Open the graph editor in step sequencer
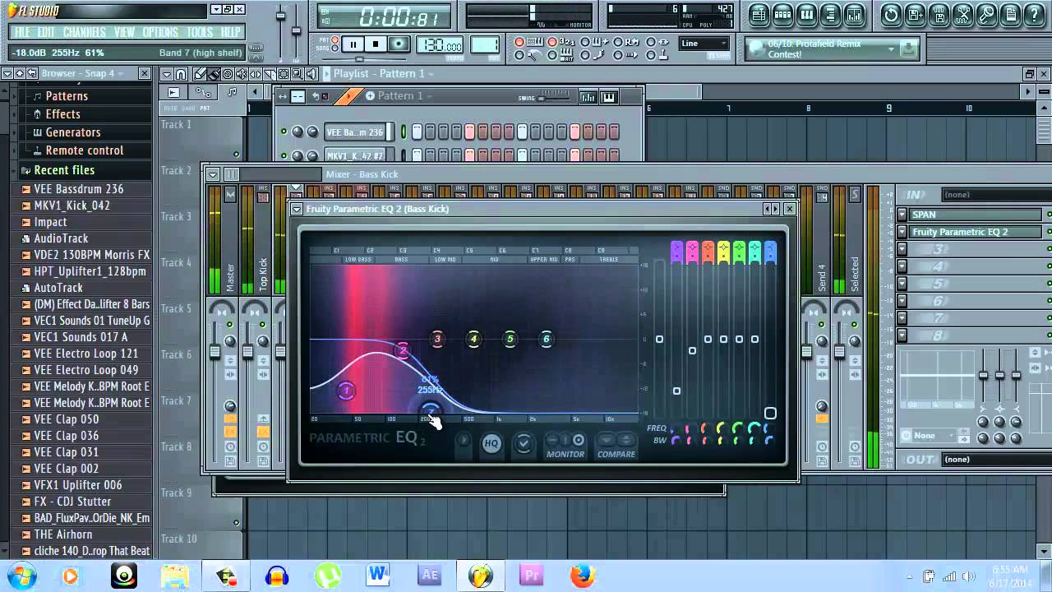The image size is (1052, 592). point(588,97)
